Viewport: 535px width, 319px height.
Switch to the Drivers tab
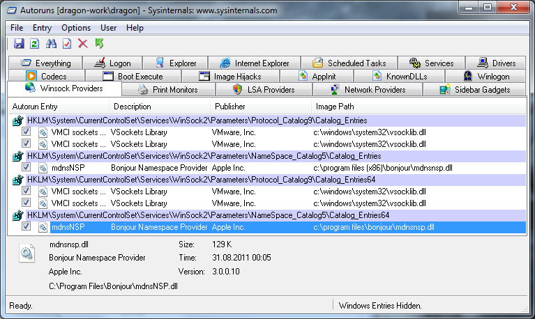tap(496, 63)
